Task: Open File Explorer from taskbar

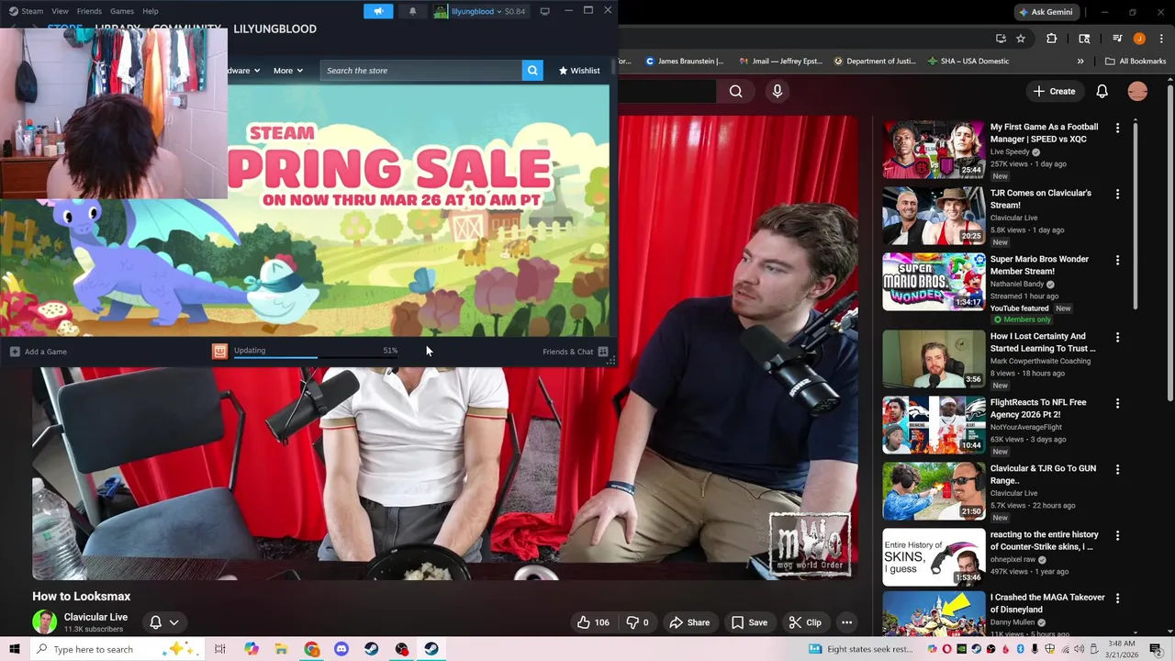Action: pyautogui.click(x=281, y=649)
